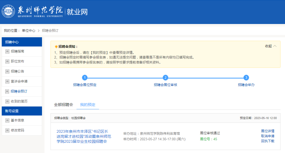The image size is (285, 153).
Task: Click the icon next to 招聘公告
Action: point(7,71)
